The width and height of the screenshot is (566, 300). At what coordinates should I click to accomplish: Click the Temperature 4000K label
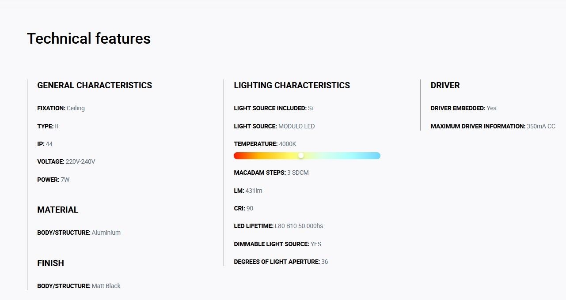click(265, 144)
